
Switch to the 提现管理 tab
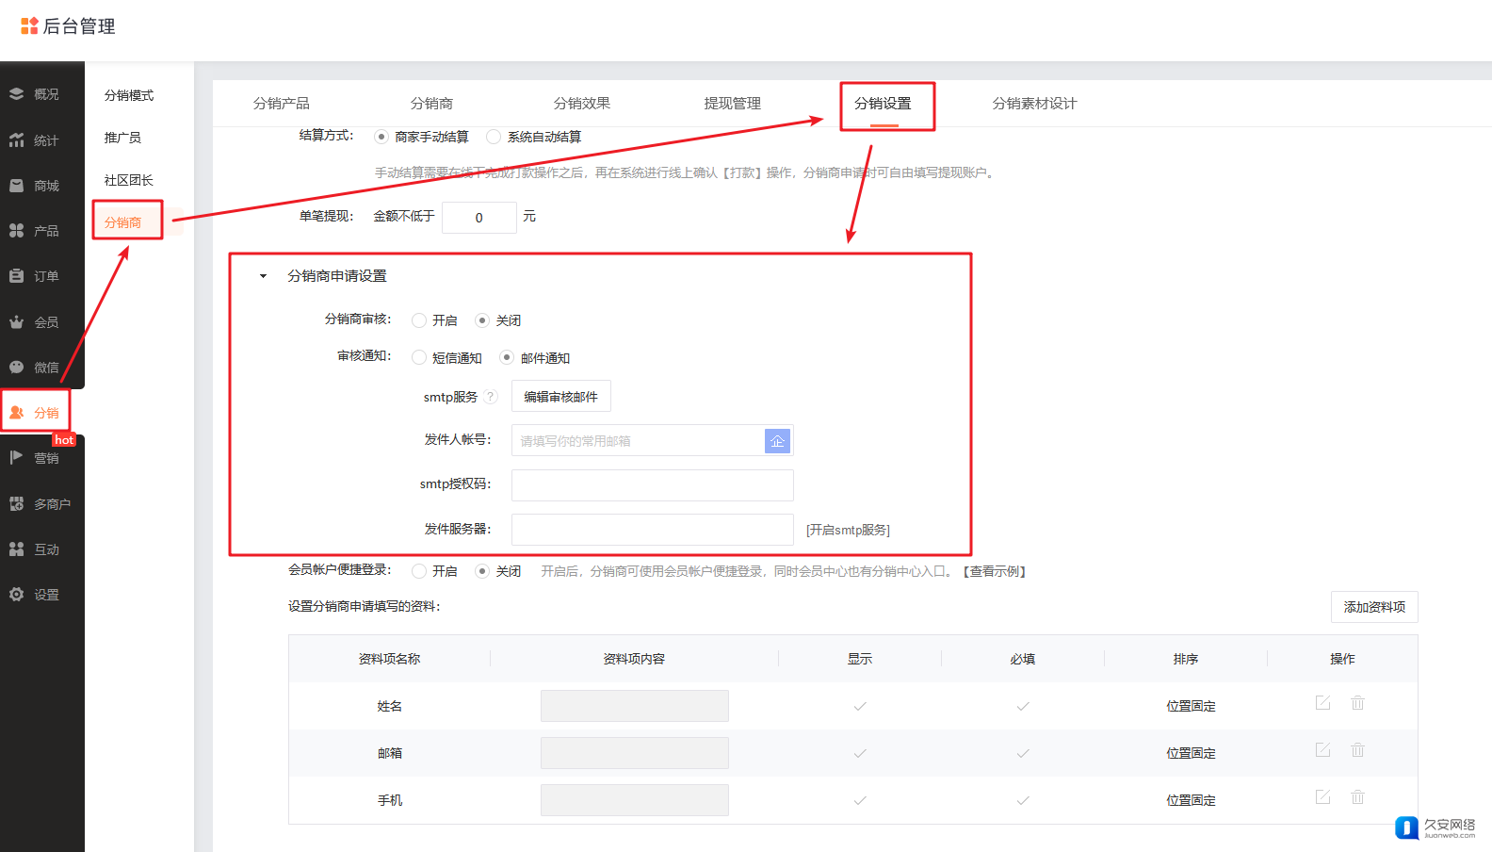click(x=732, y=104)
